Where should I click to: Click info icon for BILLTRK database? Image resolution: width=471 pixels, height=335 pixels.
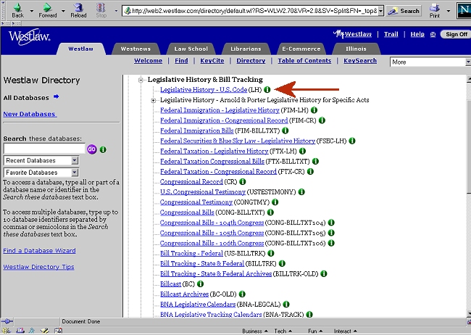(282, 263)
